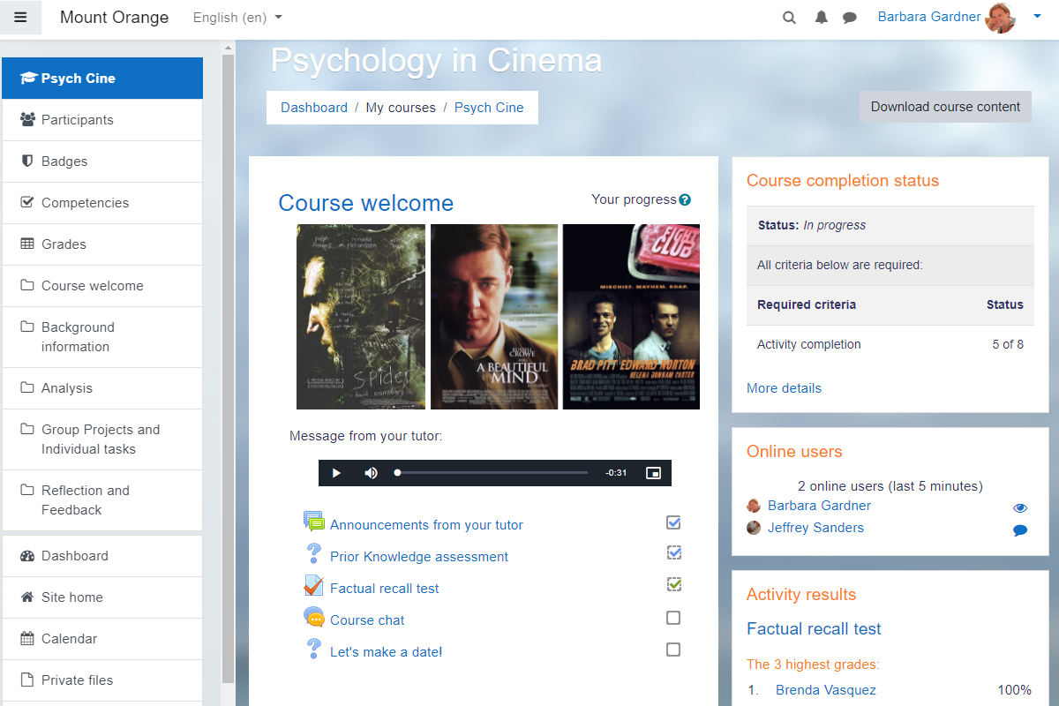The image size is (1059, 706).
Task: Toggle completion checkbox for Announcements from your tutor
Action: click(x=673, y=522)
